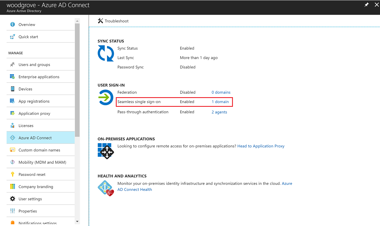
Task: Switch to the Overview section
Action: tap(27, 24)
